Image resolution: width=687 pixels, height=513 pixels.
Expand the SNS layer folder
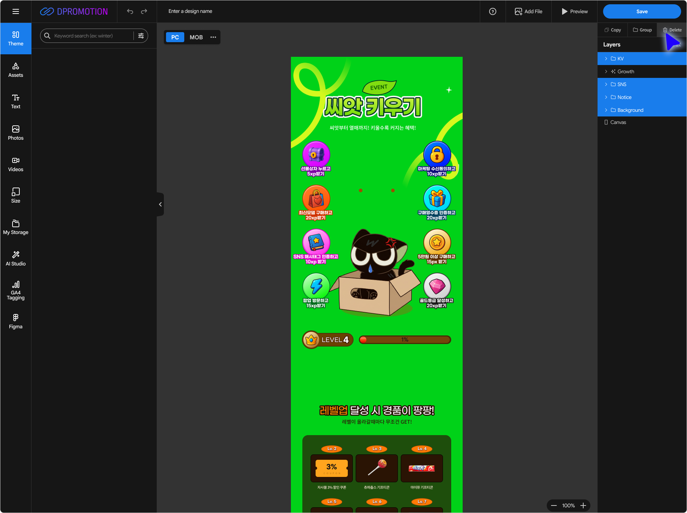pyautogui.click(x=606, y=84)
